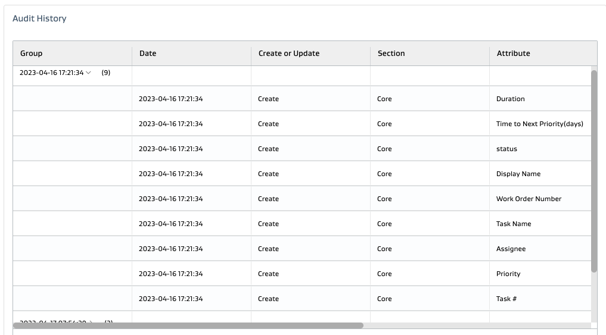Sort by the Date column header
The height and width of the screenshot is (335, 606).
click(148, 54)
